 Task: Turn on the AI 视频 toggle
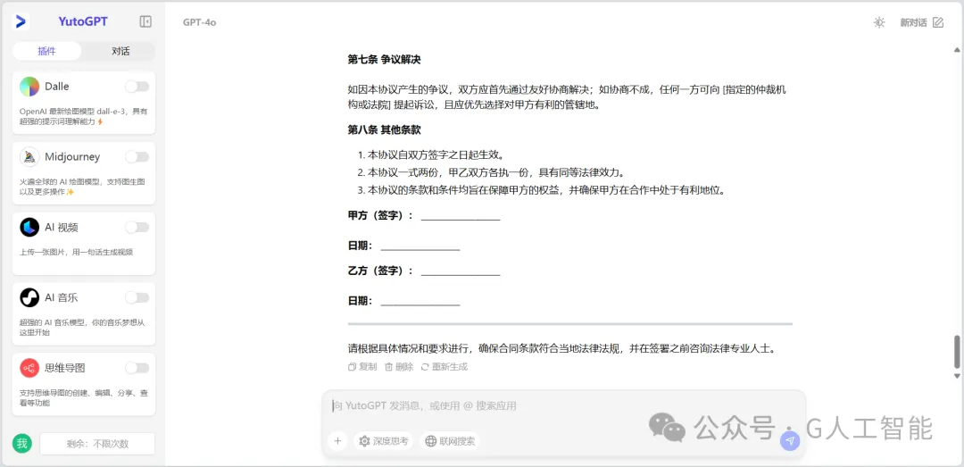tap(137, 228)
